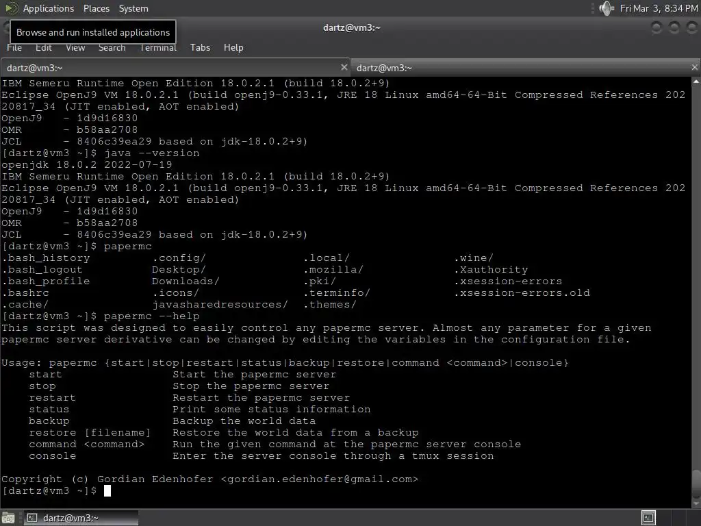Click the Desktop/ directory entry

(x=179, y=270)
